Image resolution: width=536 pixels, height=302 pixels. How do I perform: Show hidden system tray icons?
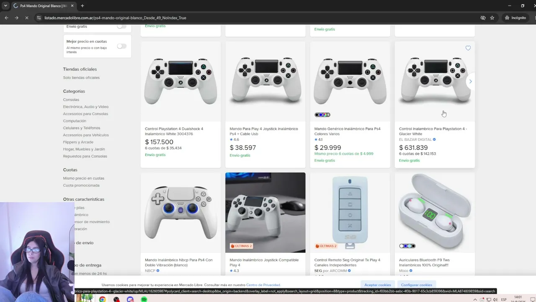point(475,299)
